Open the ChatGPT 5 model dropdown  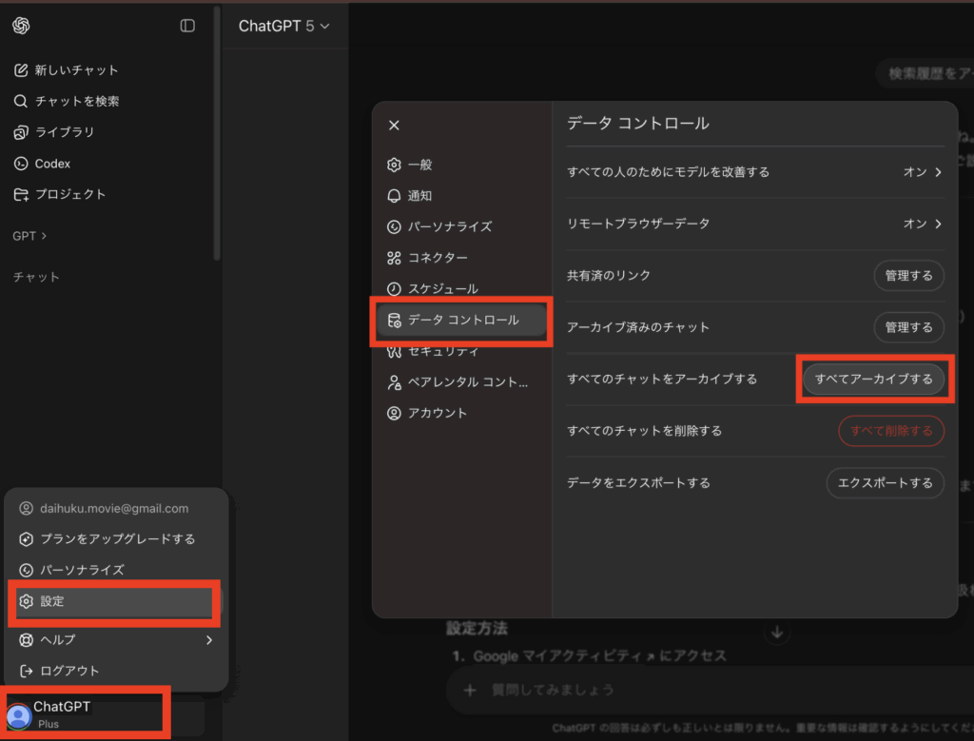click(x=283, y=27)
